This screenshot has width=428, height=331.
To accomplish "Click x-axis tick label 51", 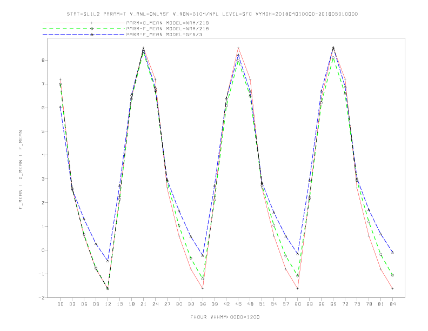I will pos(262,304).
